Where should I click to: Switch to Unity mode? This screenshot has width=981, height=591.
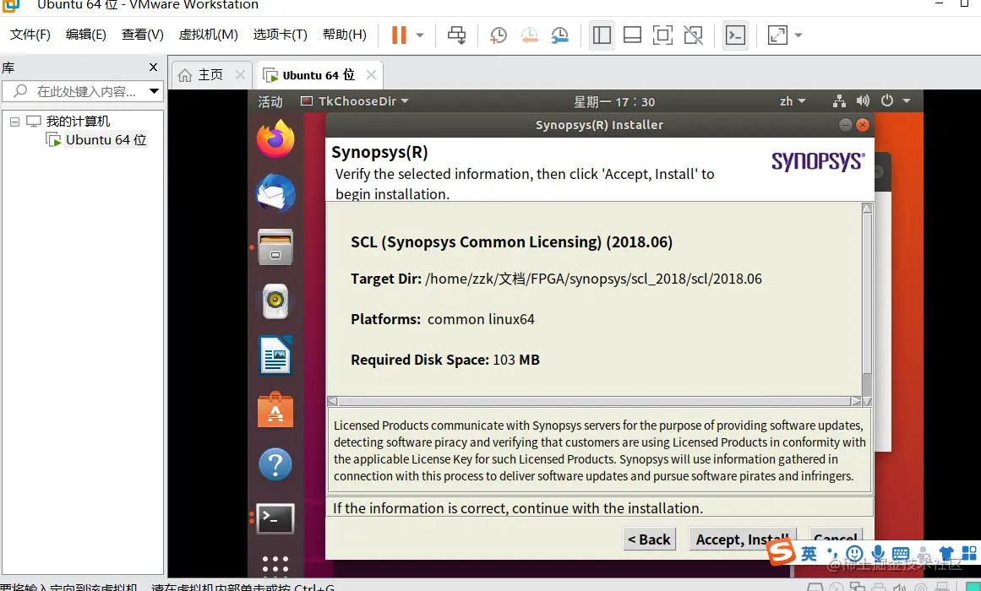693,35
